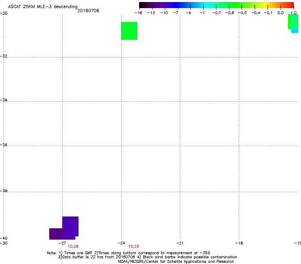Click the color scale label -16
This screenshot has width=301, height=264.
tap(138, 13)
